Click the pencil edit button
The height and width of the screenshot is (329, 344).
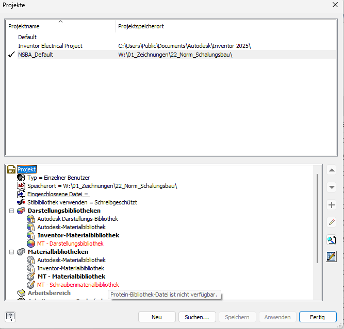332,222
